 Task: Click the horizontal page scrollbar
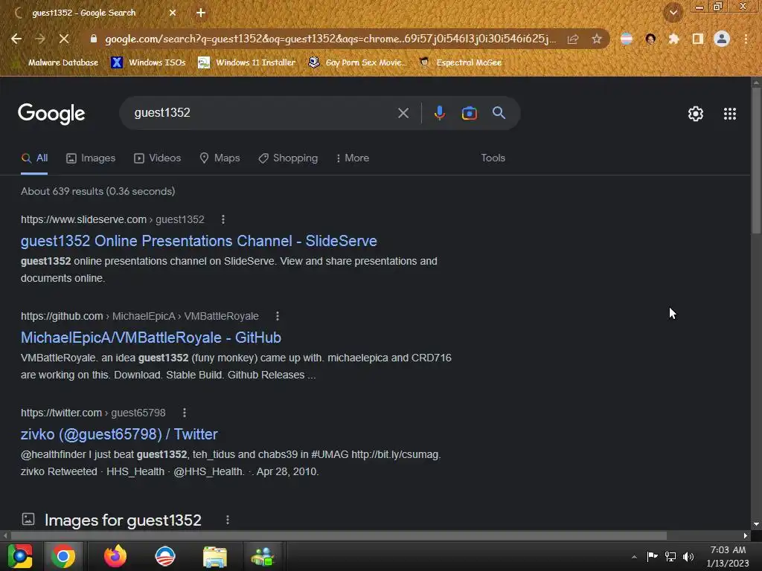pyautogui.click(x=339, y=535)
